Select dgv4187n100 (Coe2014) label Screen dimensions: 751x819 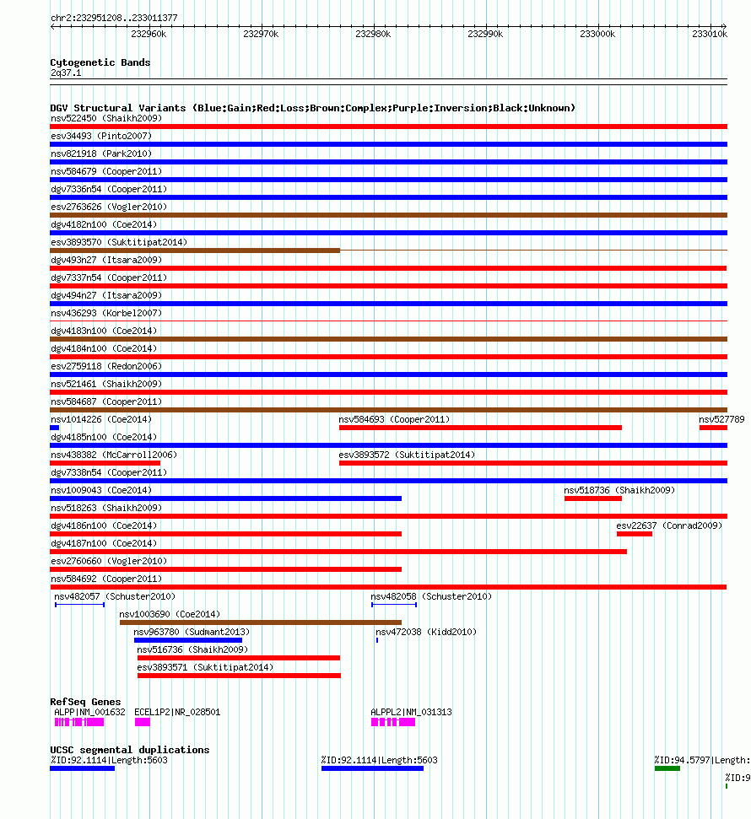[104, 544]
